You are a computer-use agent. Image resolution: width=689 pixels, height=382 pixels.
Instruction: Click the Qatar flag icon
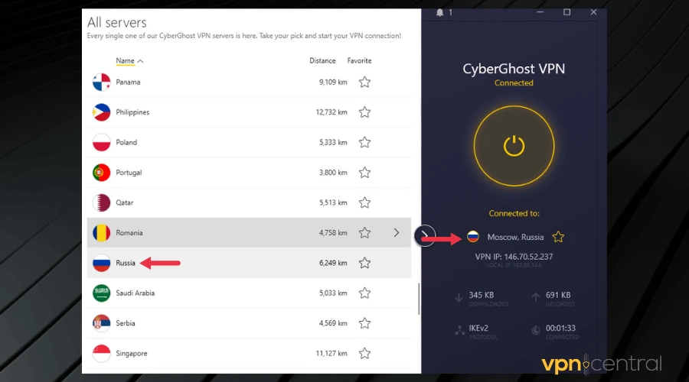coord(102,202)
